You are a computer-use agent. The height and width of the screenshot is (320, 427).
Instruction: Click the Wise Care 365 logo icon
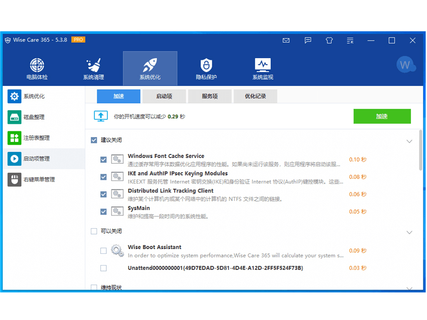point(7,41)
